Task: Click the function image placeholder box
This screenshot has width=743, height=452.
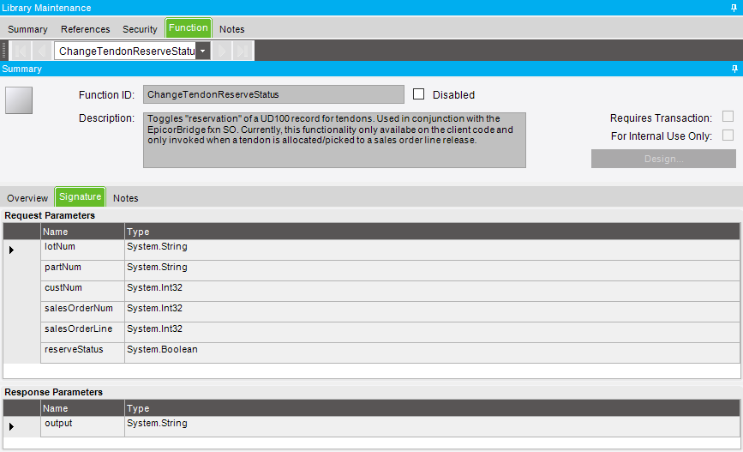Action: coord(19,100)
